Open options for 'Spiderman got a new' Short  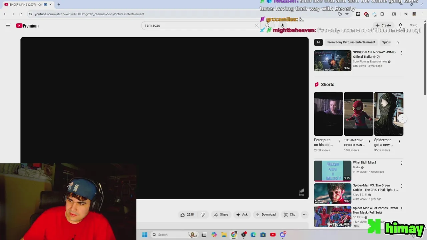click(x=399, y=142)
